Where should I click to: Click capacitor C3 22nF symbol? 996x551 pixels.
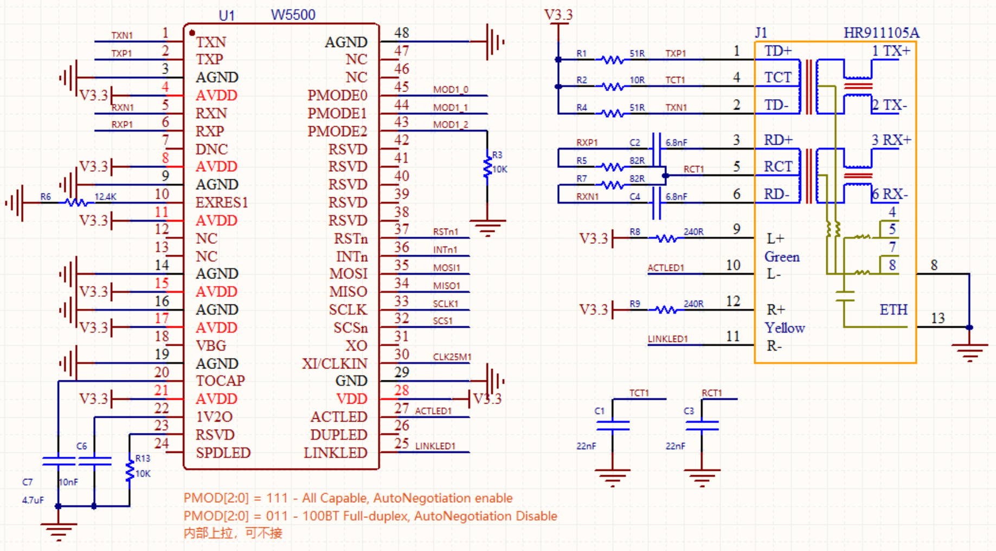click(702, 425)
